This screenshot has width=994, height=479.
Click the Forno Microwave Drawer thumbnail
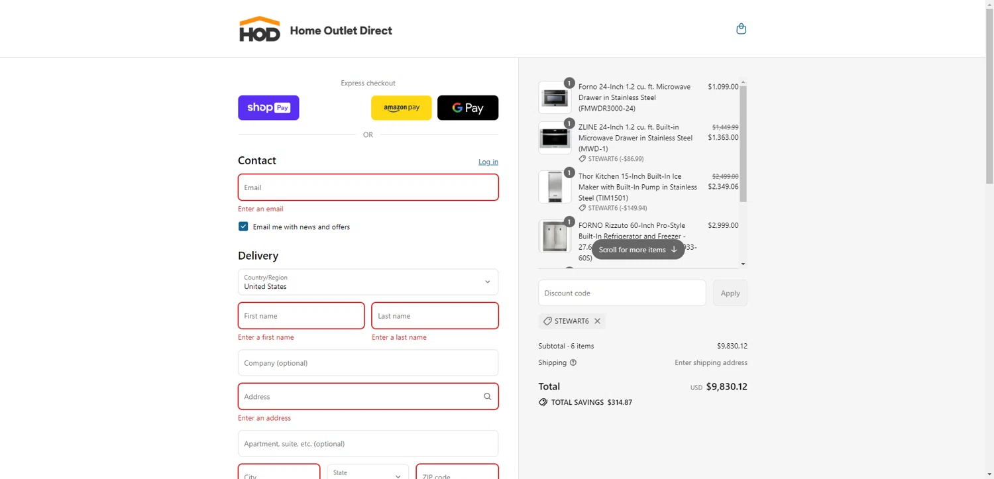(x=555, y=97)
